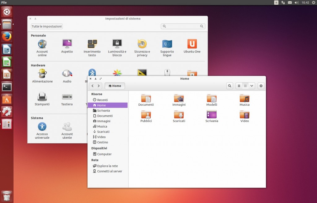Click the Home path button
Viewport: 317px width, 203px height.
tap(115, 86)
